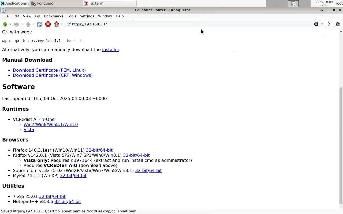Click the wget -qO- command line text
343x214 pixels.
tap(42, 41)
